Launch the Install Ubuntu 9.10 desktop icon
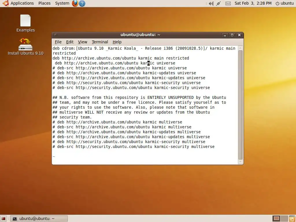The height and width of the screenshot is (222, 296). click(x=25, y=47)
